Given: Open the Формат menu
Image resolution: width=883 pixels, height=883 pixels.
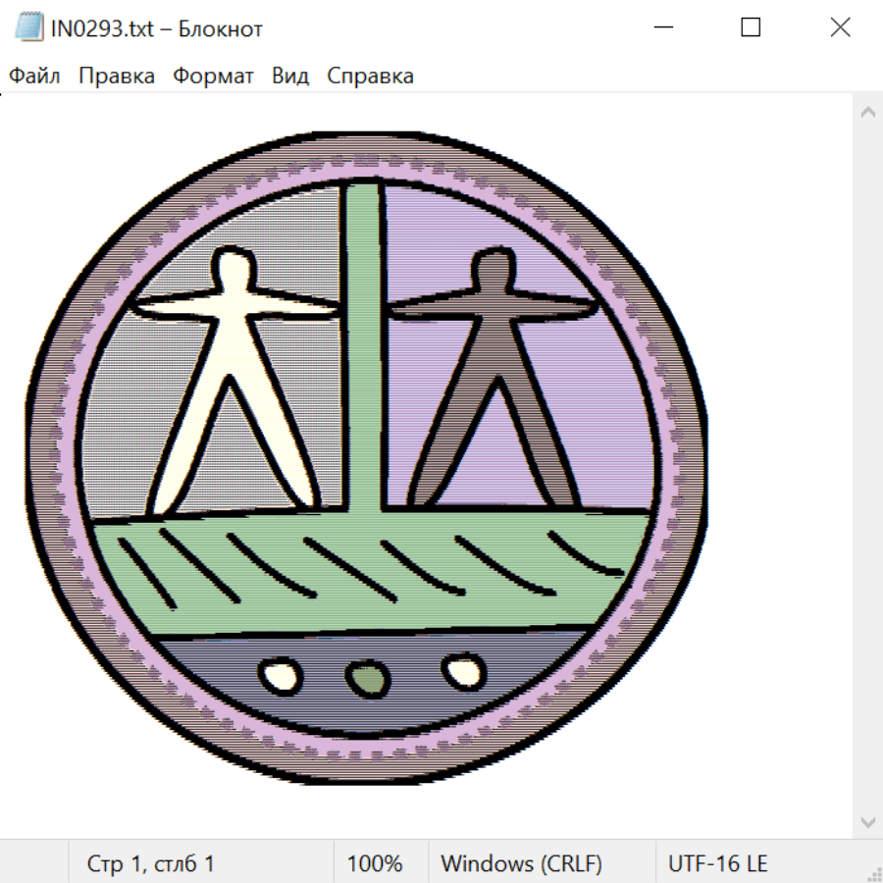Looking at the screenshot, I should 213,76.
